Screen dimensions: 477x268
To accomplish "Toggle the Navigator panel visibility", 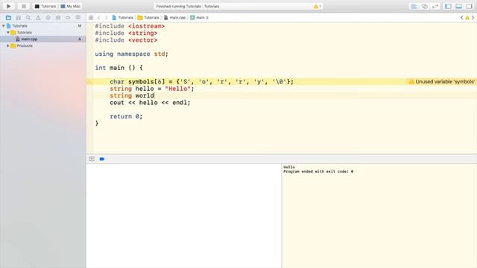I will coord(448,7).
